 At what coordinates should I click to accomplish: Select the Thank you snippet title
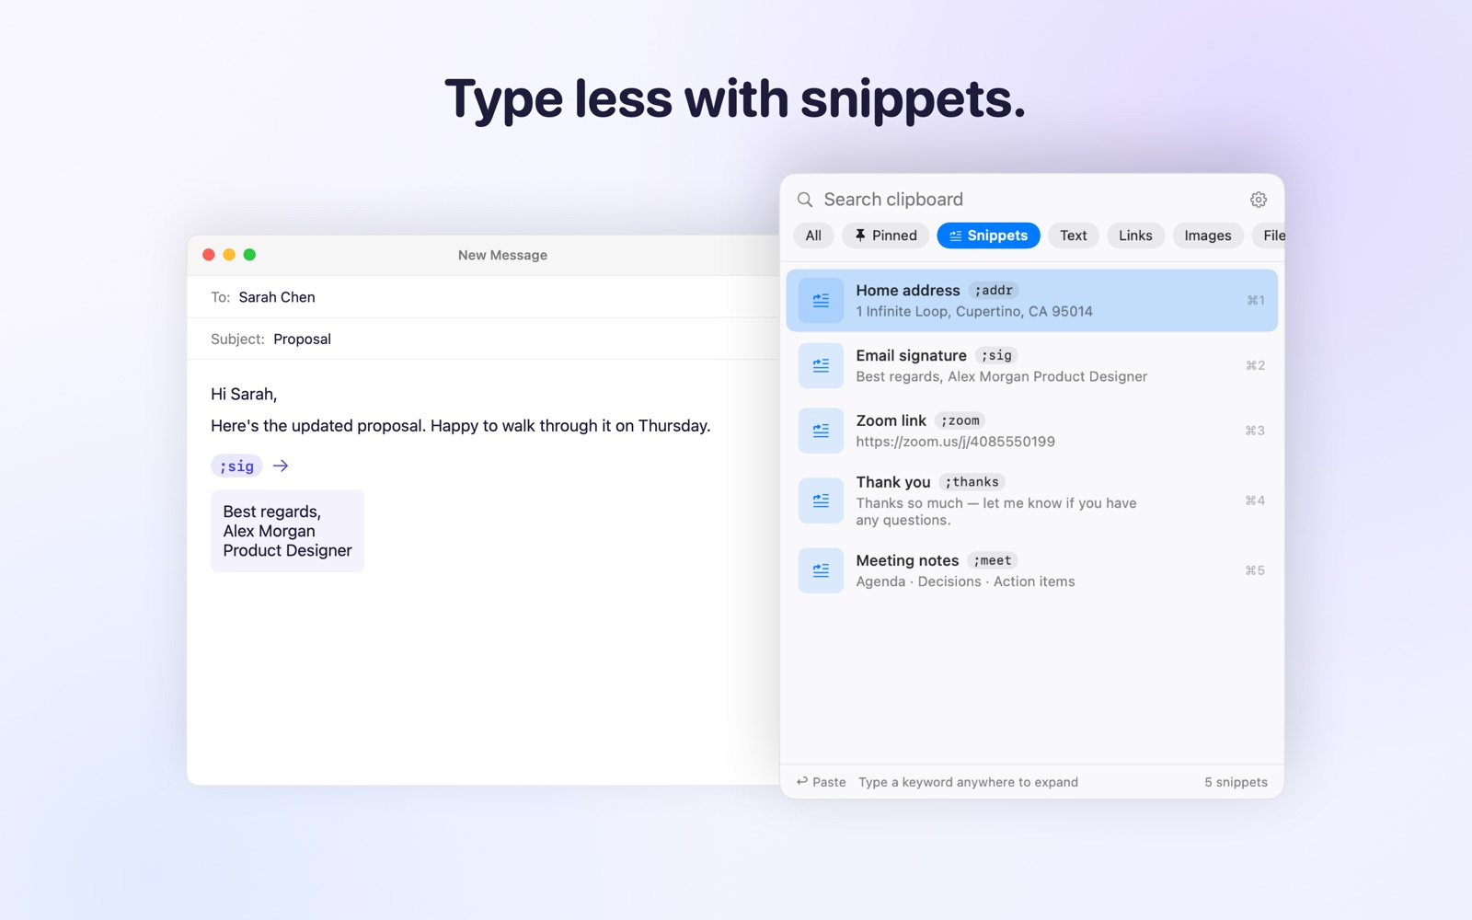(893, 482)
